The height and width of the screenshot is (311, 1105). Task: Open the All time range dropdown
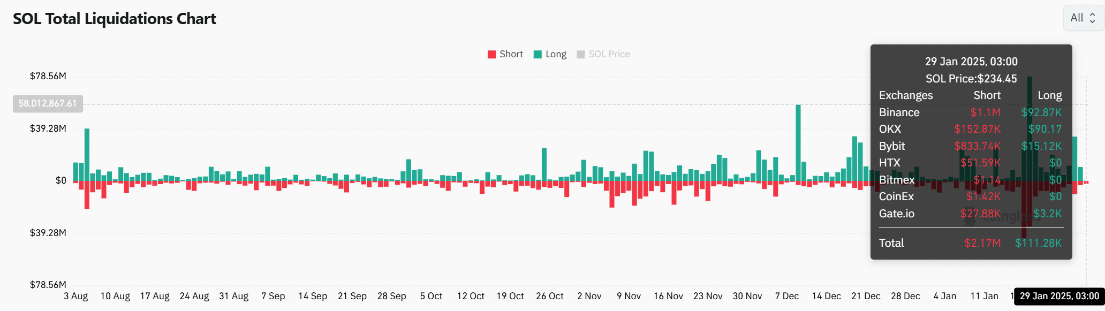1083,18
